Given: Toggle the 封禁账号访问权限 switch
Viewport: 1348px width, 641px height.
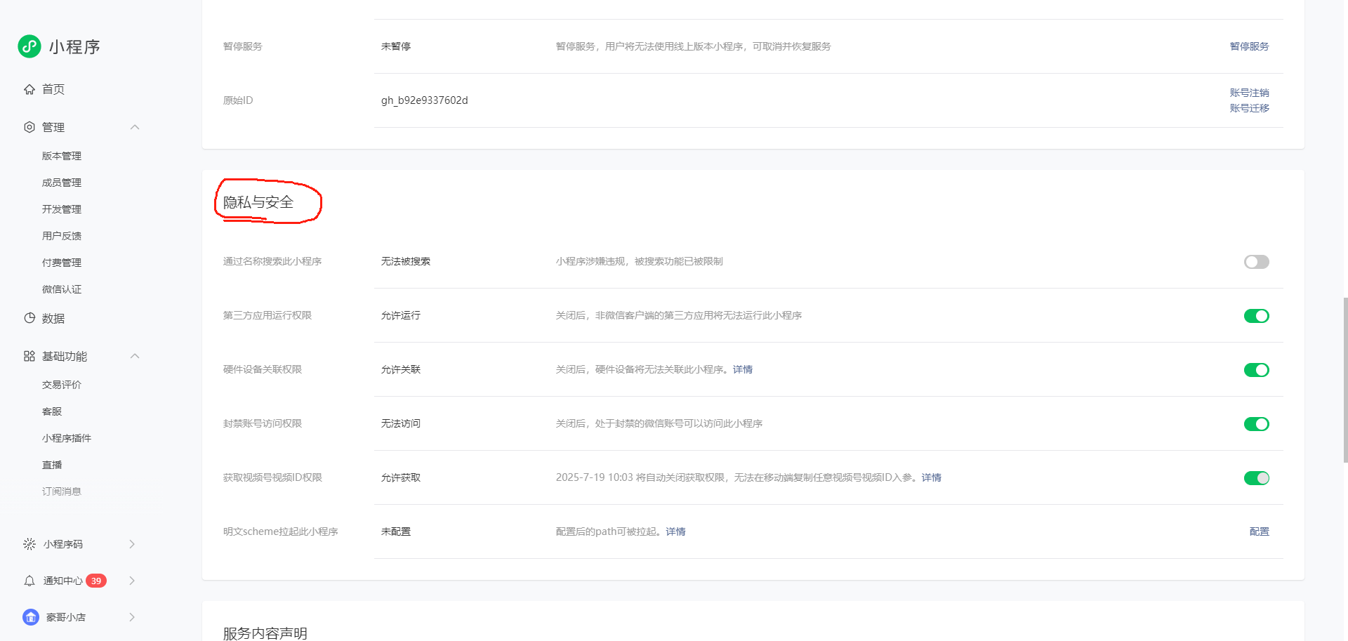Looking at the screenshot, I should [1256, 424].
